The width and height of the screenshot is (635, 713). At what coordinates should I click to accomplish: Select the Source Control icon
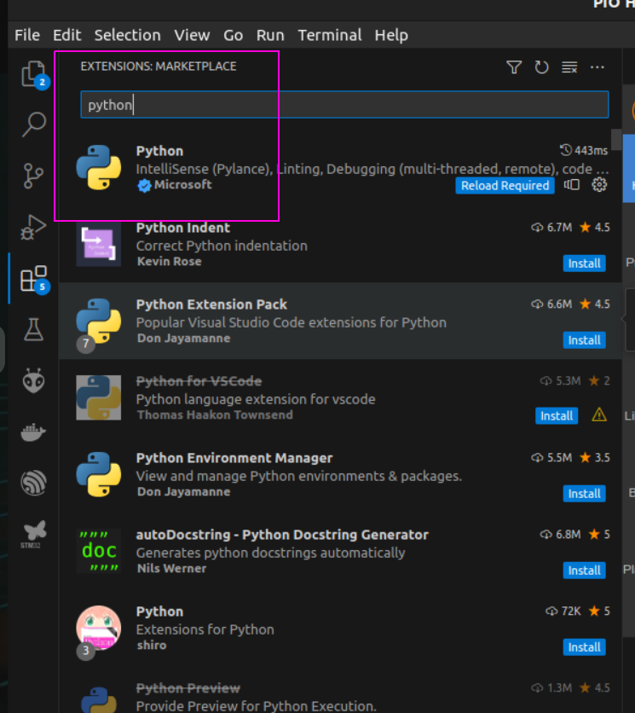[x=34, y=174]
